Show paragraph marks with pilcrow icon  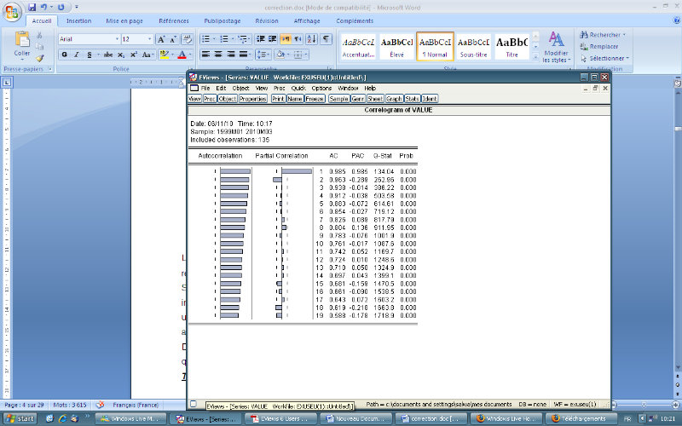tap(327, 39)
